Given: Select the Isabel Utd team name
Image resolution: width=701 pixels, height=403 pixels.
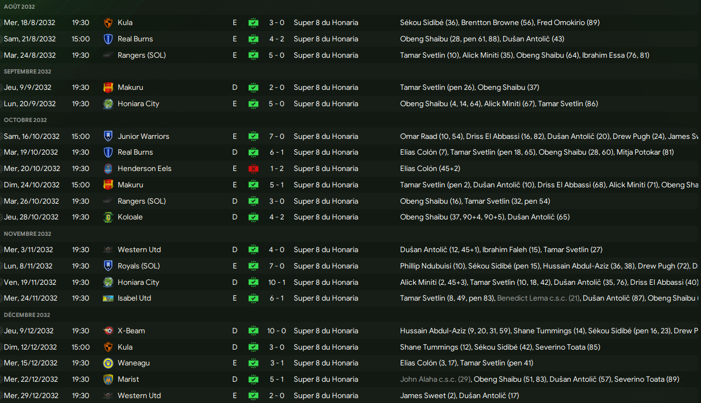Looking at the screenshot, I should coord(134,298).
